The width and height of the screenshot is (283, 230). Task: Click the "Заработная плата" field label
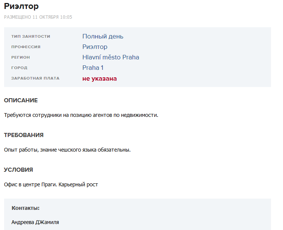click(x=35, y=78)
